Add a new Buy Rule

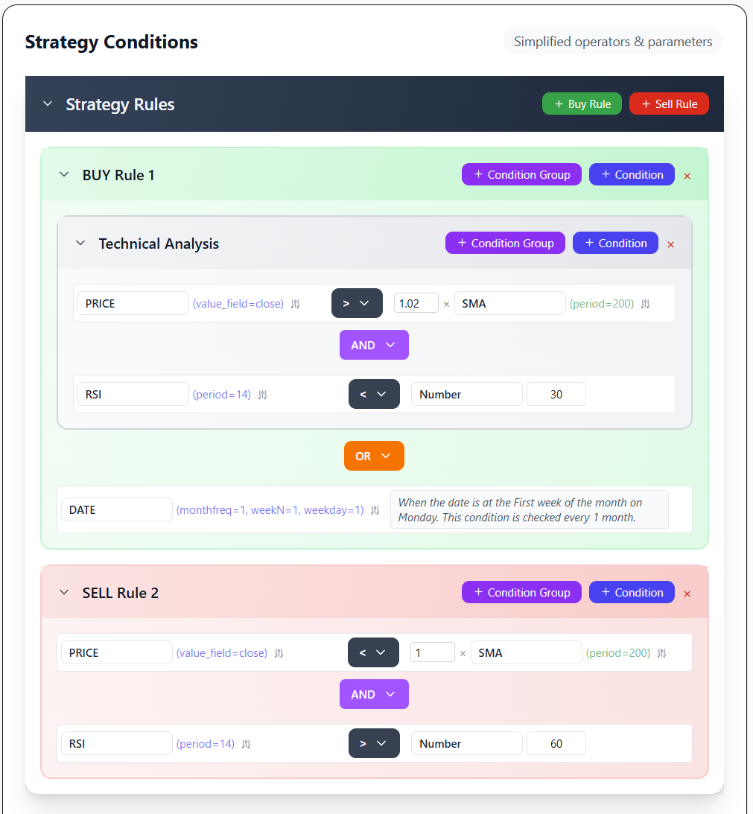click(582, 104)
